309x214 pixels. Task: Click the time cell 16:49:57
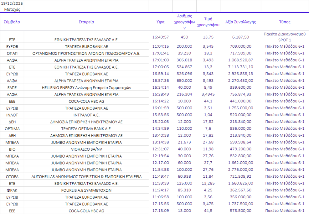pyautogui.click(x=161, y=37)
